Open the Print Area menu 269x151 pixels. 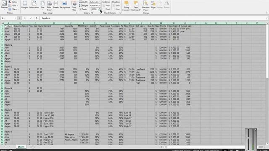pos(49,5)
